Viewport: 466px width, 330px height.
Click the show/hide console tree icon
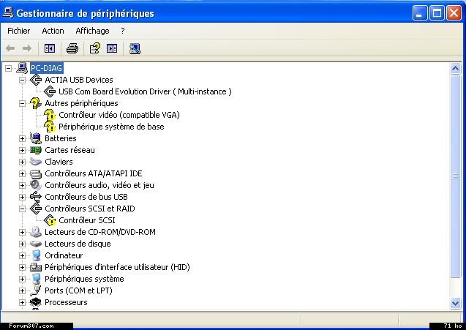[49, 48]
